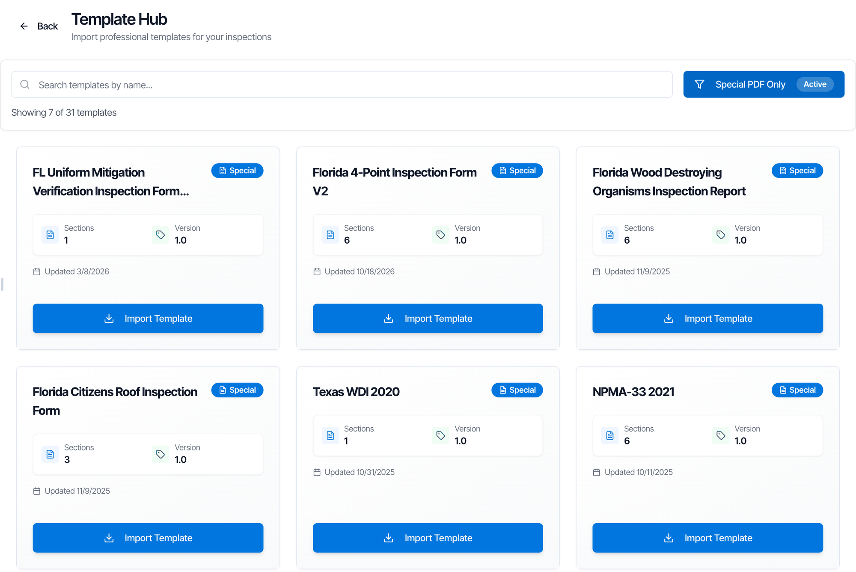Click Special badge on Florida 4-Point card
Image resolution: width=856 pixels, height=572 pixels.
517,170
